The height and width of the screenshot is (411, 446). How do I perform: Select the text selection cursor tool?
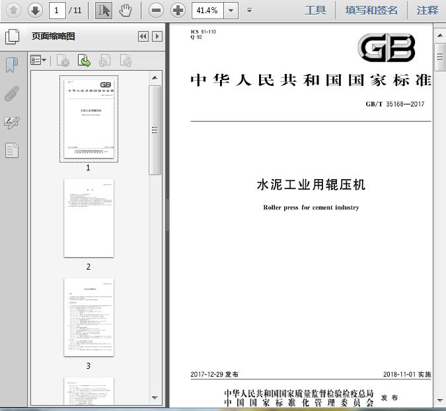pyautogui.click(x=103, y=10)
